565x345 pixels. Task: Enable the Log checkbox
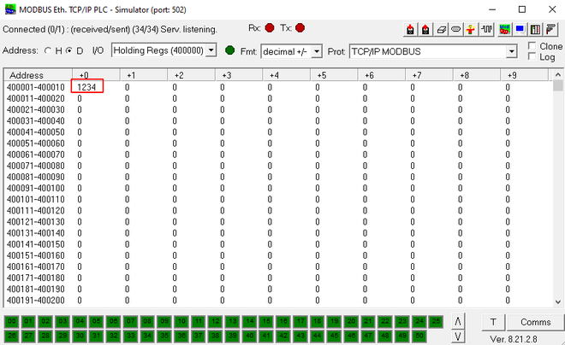point(532,56)
